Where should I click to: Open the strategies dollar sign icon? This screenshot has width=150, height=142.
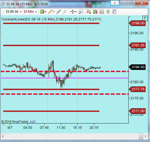pos(108,12)
